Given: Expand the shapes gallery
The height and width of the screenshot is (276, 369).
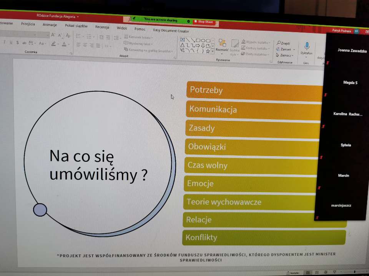Looking at the screenshot, I should [213, 51].
